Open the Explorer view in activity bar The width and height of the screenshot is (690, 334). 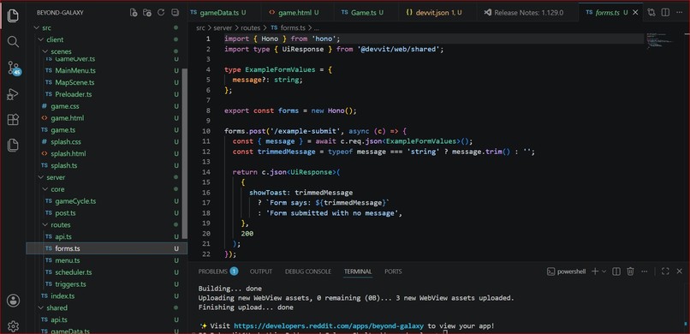click(x=13, y=15)
